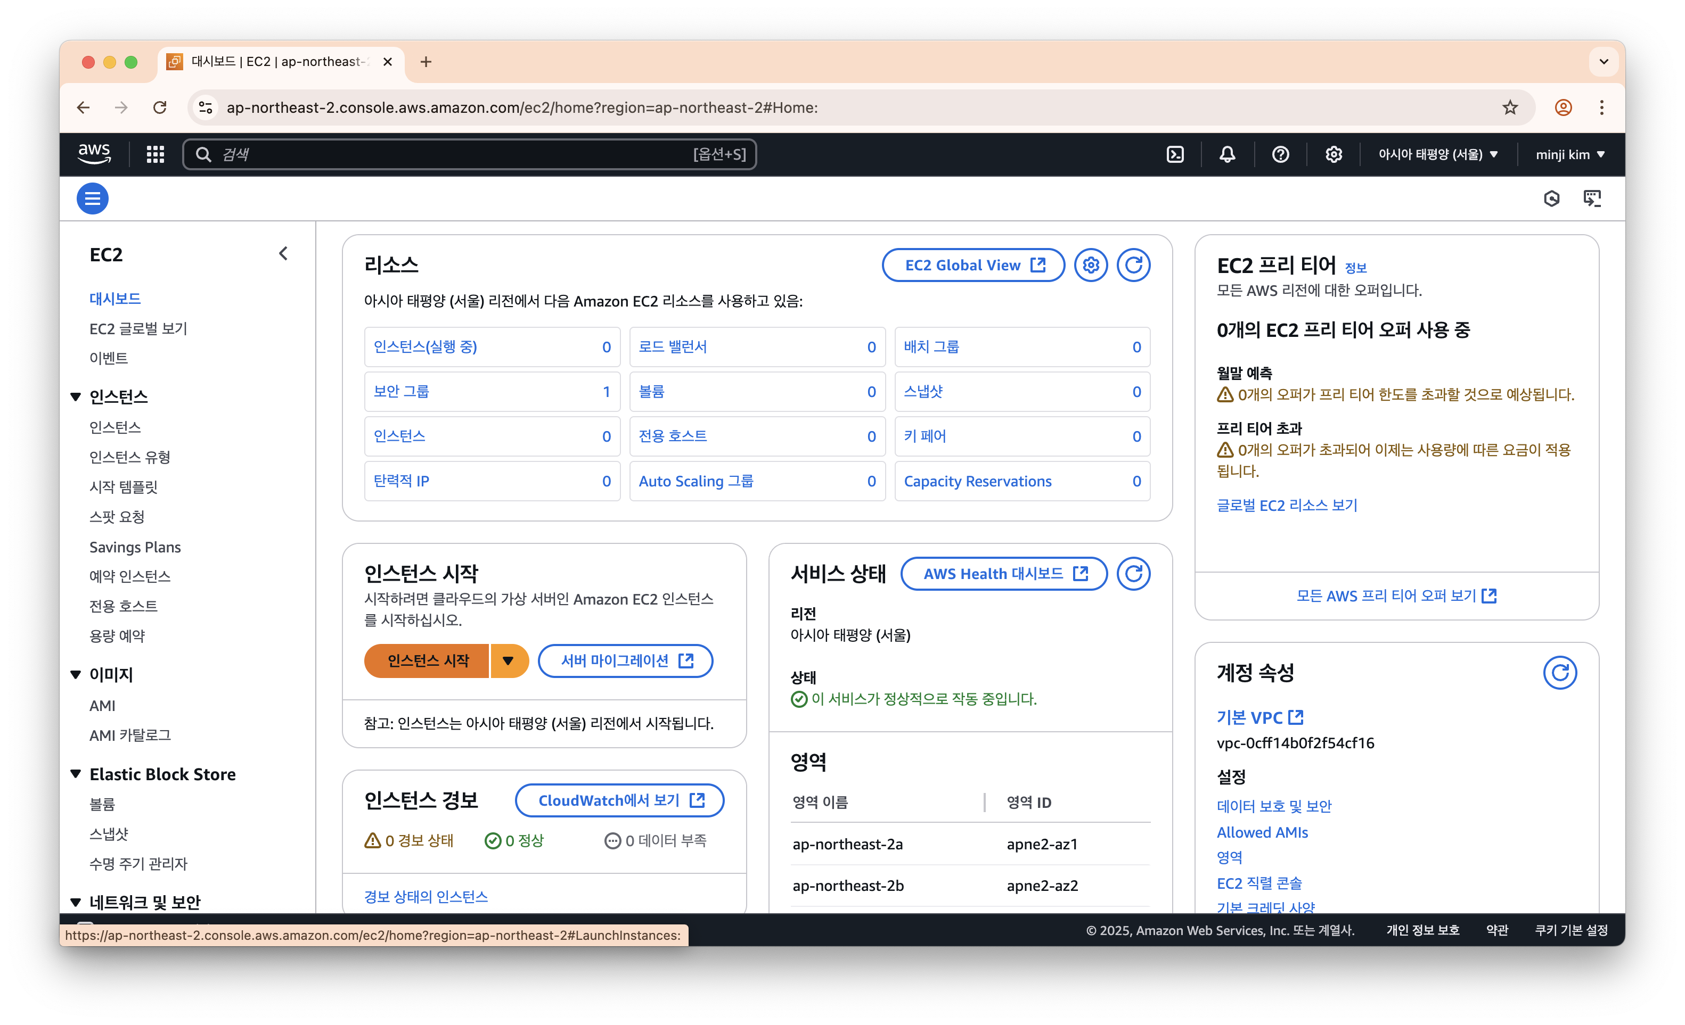Screen dimensions: 1685x1025
Task: Click the 서버 마이그레이션 button
Action: tap(626, 661)
